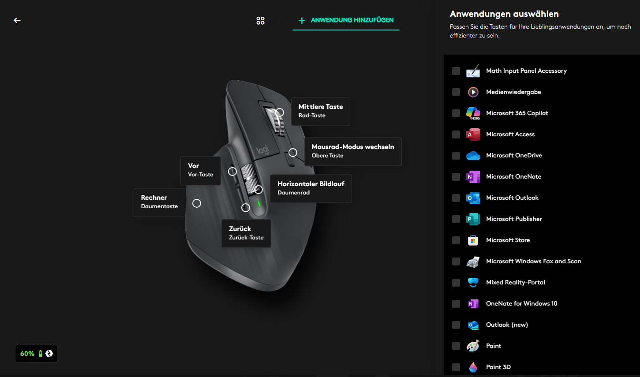Select the Paint 3D icon
This screenshot has height=377, width=640.
[473, 367]
